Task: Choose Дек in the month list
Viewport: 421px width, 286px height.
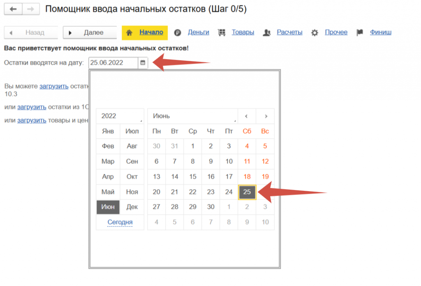Action: (132, 207)
